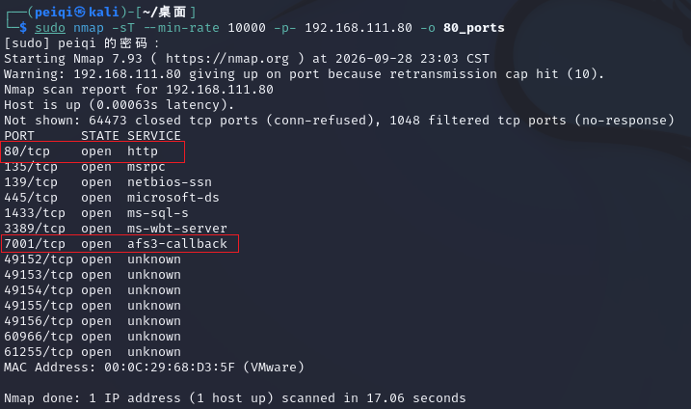Click the 3389/tcp ms-wbt-server row
The height and width of the screenshot is (409, 691).
[x=116, y=229]
